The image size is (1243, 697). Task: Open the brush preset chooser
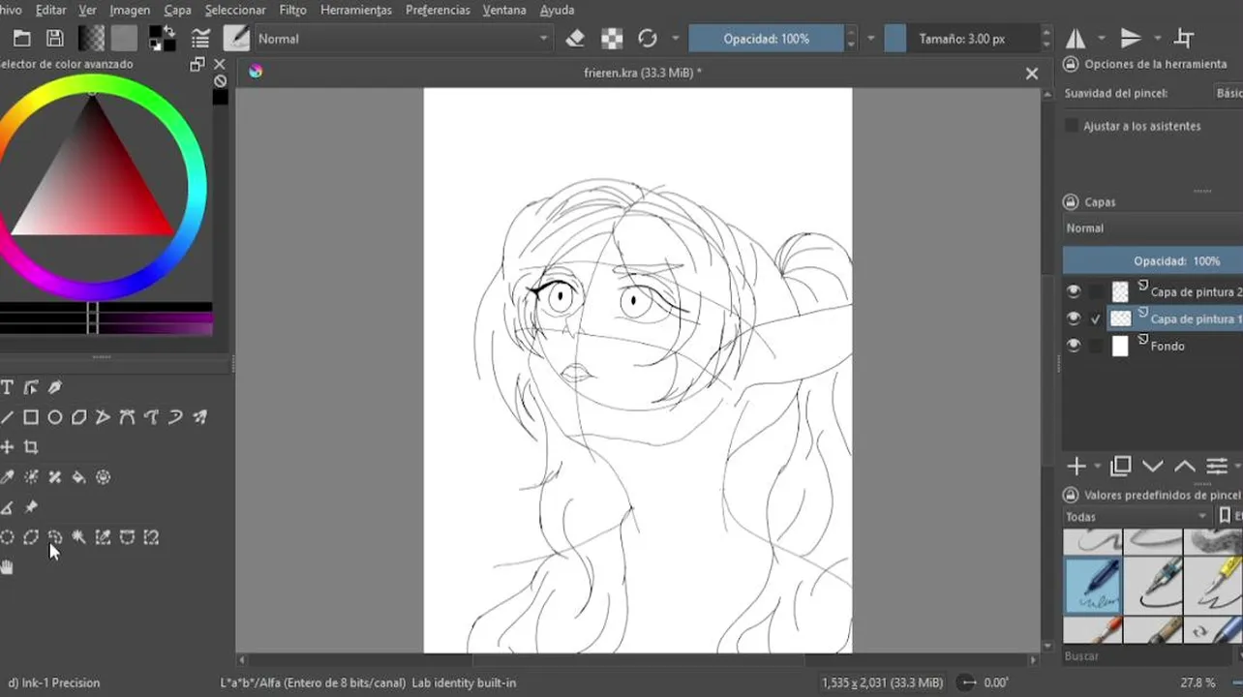pos(236,39)
